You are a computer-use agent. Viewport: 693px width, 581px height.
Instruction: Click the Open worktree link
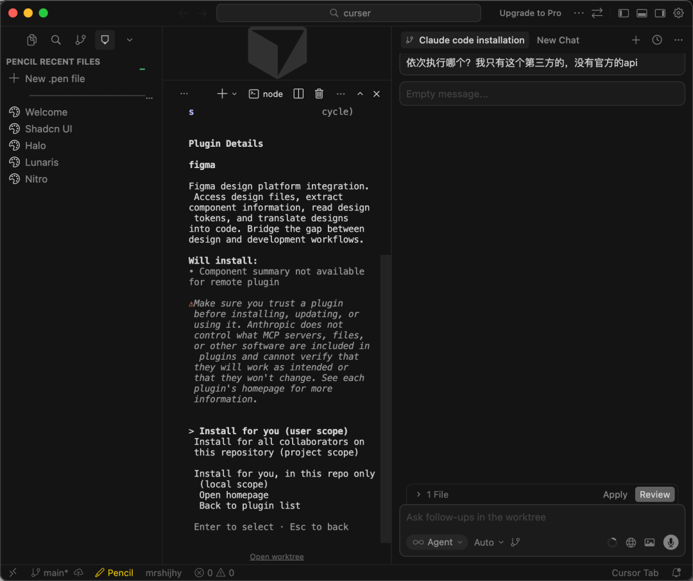click(x=277, y=557)
